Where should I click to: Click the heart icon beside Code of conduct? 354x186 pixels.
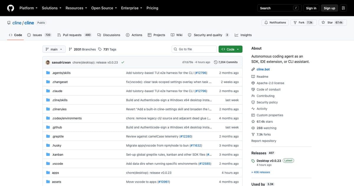click(253, 89)
